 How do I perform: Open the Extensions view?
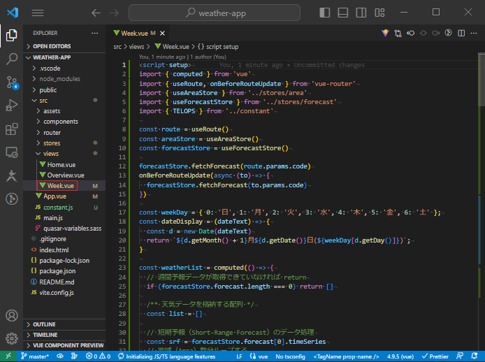coord(11,129)
